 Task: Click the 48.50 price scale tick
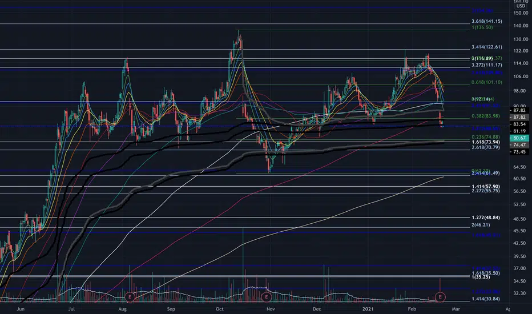[x=521, y=219]
